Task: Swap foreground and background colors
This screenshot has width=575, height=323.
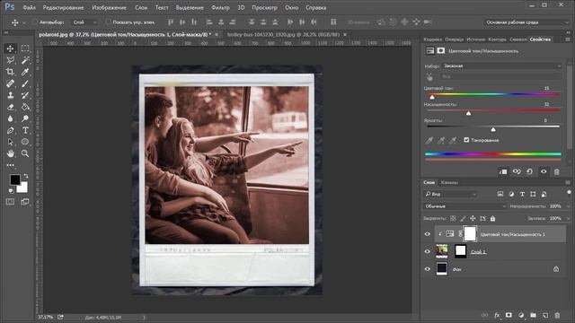Action: coord(26,176)
